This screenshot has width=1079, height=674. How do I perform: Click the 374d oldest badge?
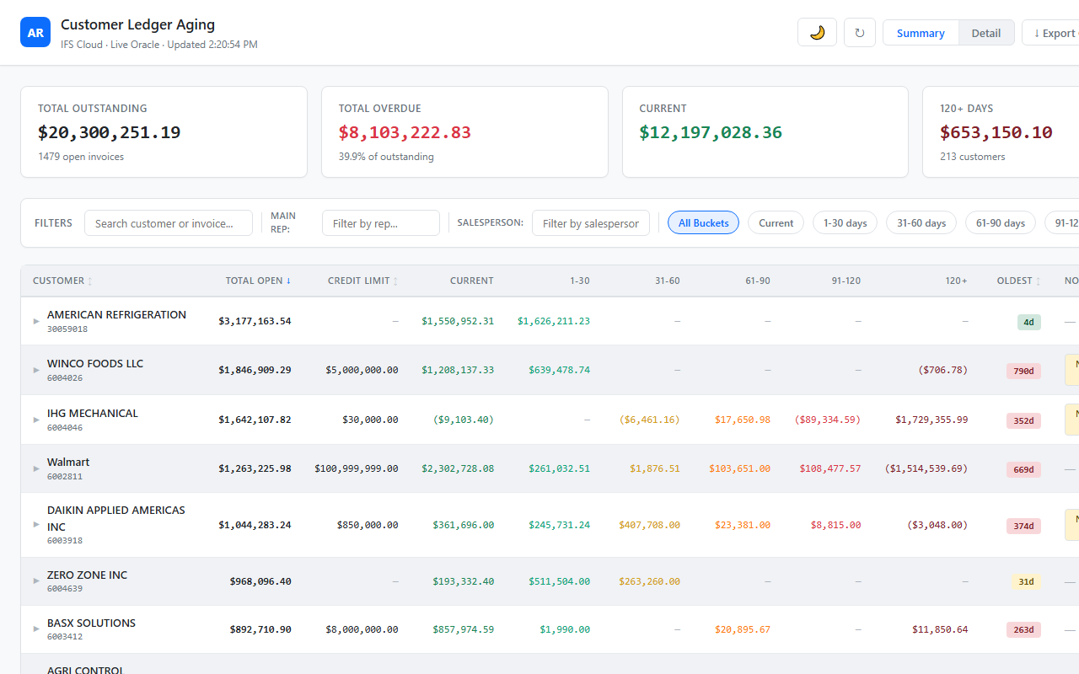[x=1023, y=526]
